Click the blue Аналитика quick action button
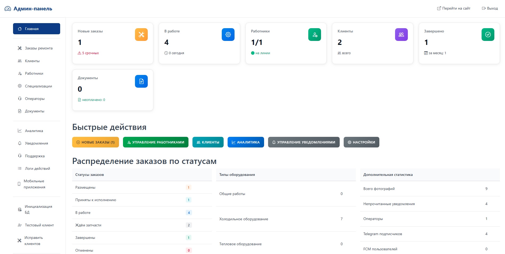505x254 pixels. pos(246,142)
